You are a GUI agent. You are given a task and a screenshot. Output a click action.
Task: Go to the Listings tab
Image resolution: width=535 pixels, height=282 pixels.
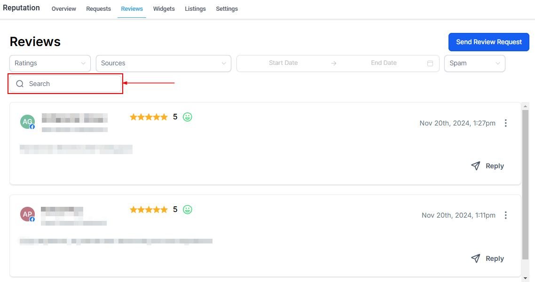[195, 9]
